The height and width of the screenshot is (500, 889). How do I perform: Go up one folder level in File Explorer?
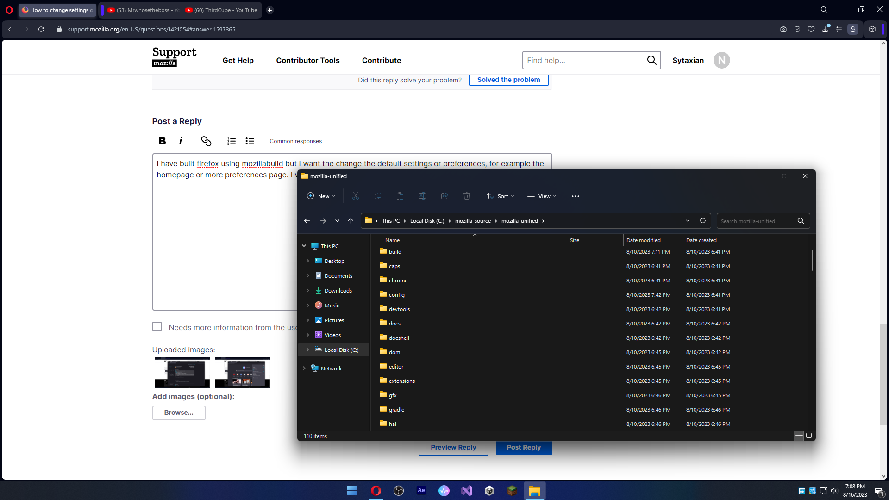pos(351,221)
